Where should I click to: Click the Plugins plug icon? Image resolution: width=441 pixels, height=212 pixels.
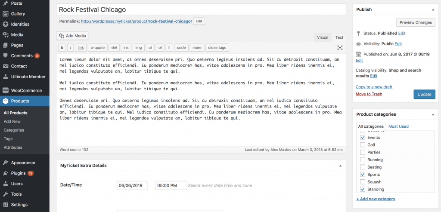pos(5,173)
